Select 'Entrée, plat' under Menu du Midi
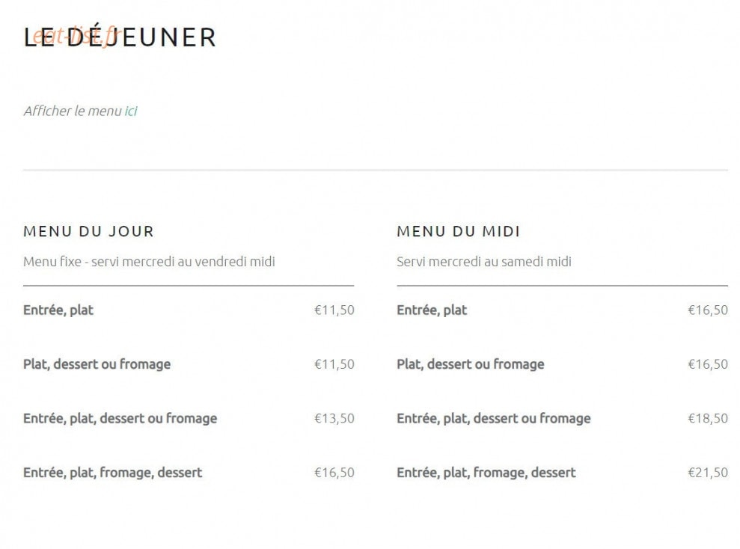 (x=432, y=310)
